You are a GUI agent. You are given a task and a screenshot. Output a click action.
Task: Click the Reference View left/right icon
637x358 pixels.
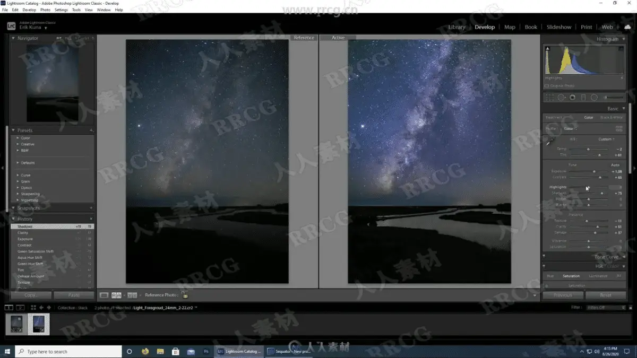pyautogui.click(x=116, y=295)
